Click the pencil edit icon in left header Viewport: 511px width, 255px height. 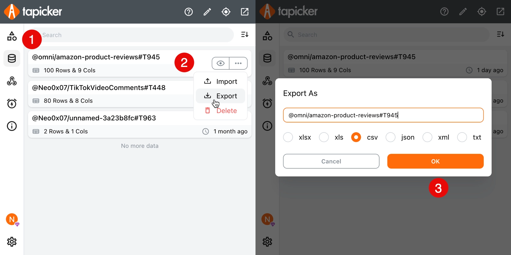207,12
